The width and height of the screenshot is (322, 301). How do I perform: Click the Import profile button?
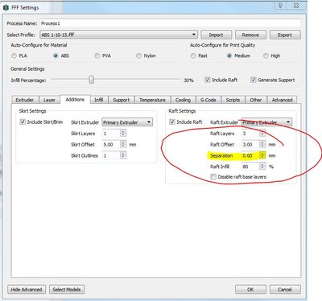[x=217, y=35]
